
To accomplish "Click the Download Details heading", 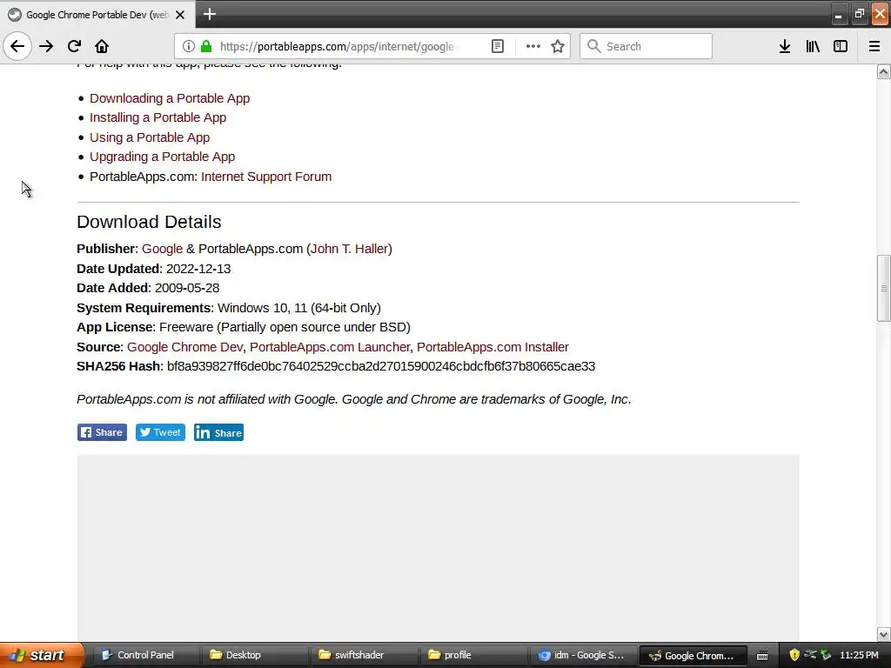I will 149,222.
